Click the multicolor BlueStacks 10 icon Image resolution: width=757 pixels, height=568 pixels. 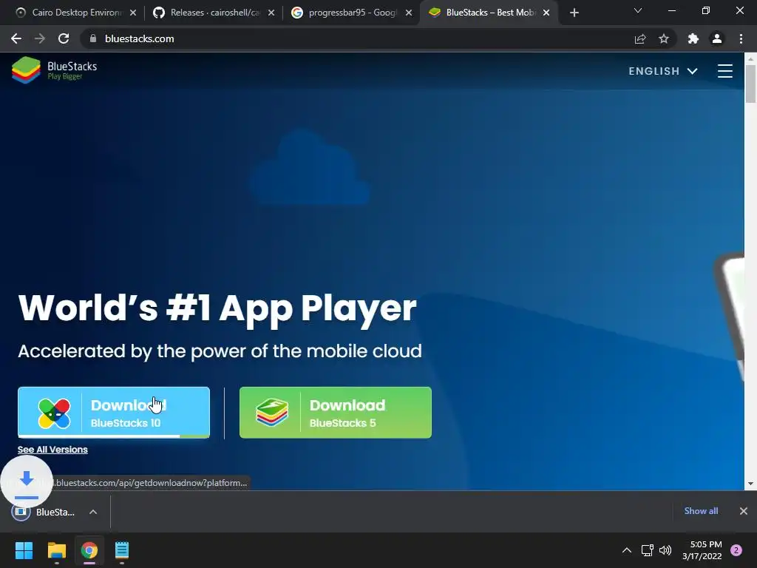[54, 413]
